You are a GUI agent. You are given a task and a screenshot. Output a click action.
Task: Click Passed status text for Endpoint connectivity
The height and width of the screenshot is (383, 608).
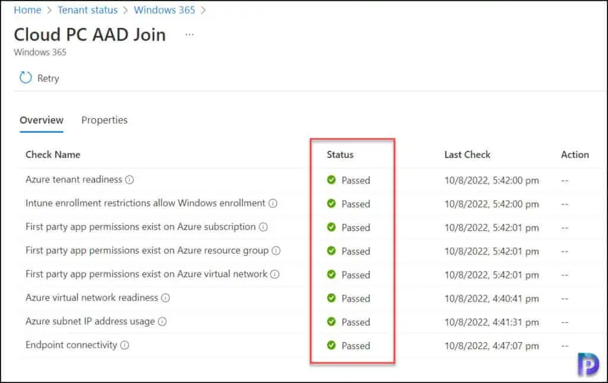click(356, 346)
